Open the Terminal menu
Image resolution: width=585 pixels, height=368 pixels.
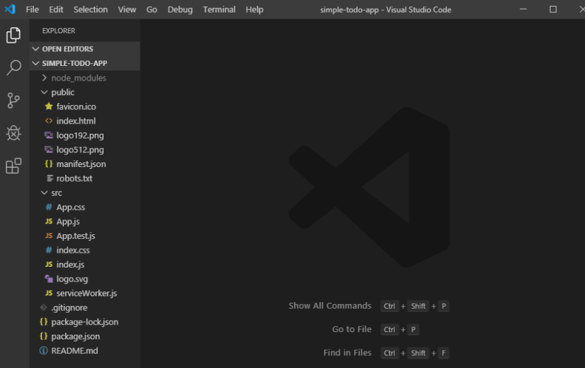point(219,9)
